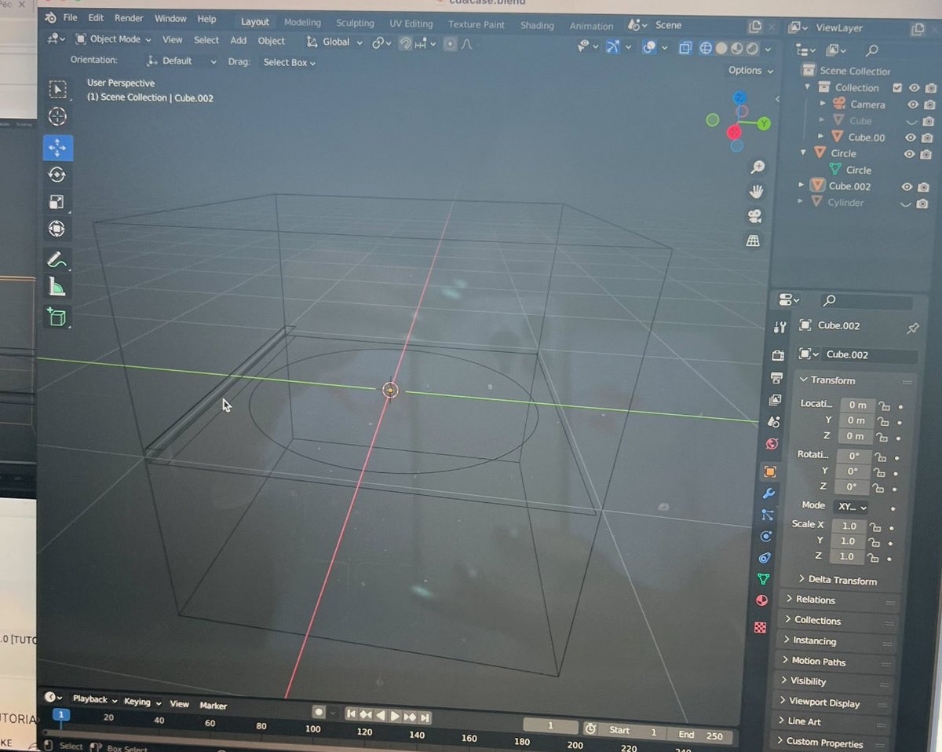Open the Output properties printer tab
This screenshot has height=752, width=942.
776,378
